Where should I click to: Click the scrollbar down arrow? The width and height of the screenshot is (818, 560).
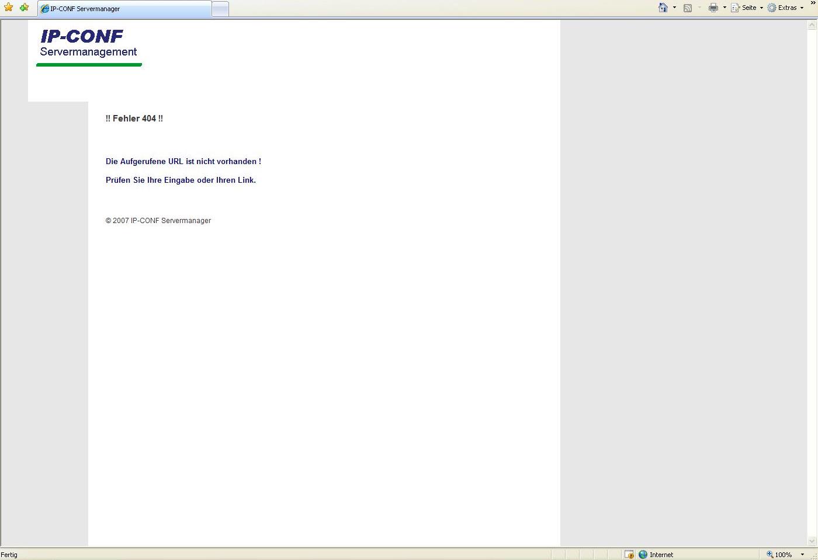[812, 541]
